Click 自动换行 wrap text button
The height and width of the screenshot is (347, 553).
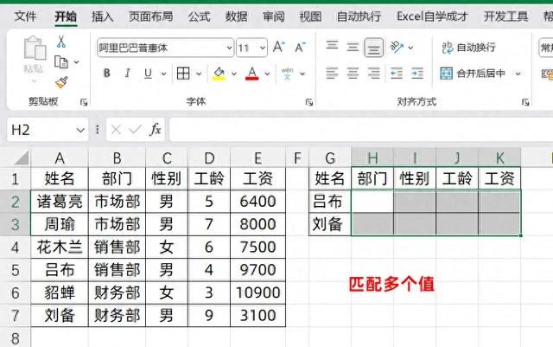pyautogui.click(x=468, y=48)
